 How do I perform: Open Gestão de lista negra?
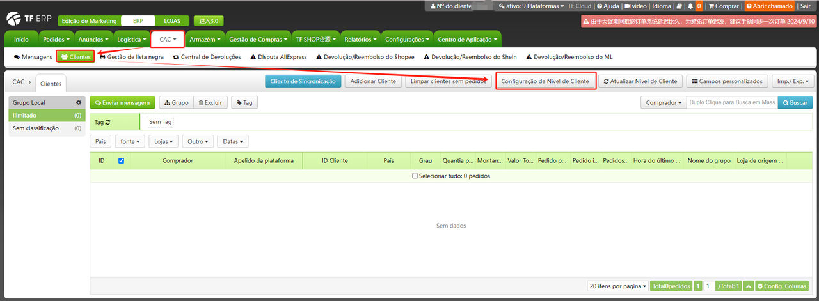coord(131,57)
